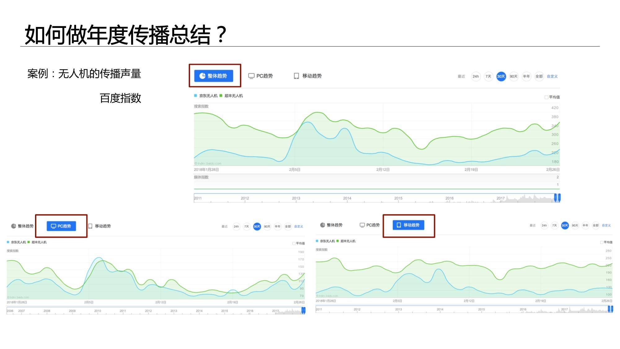Select 整体趋势 tab in bottom-right chart
This screenshot has width=620, height=349.
pos(331,225)
